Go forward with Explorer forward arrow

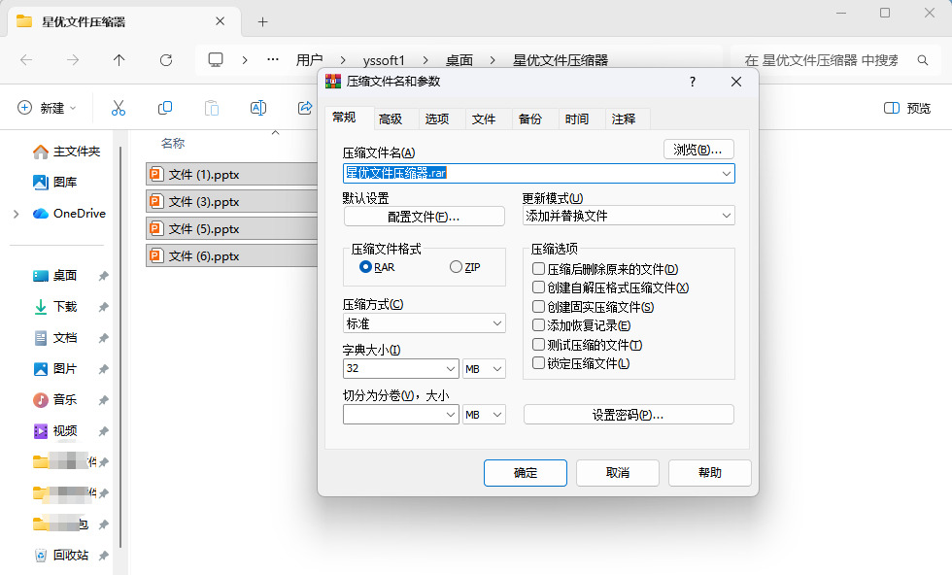point(73,60)
